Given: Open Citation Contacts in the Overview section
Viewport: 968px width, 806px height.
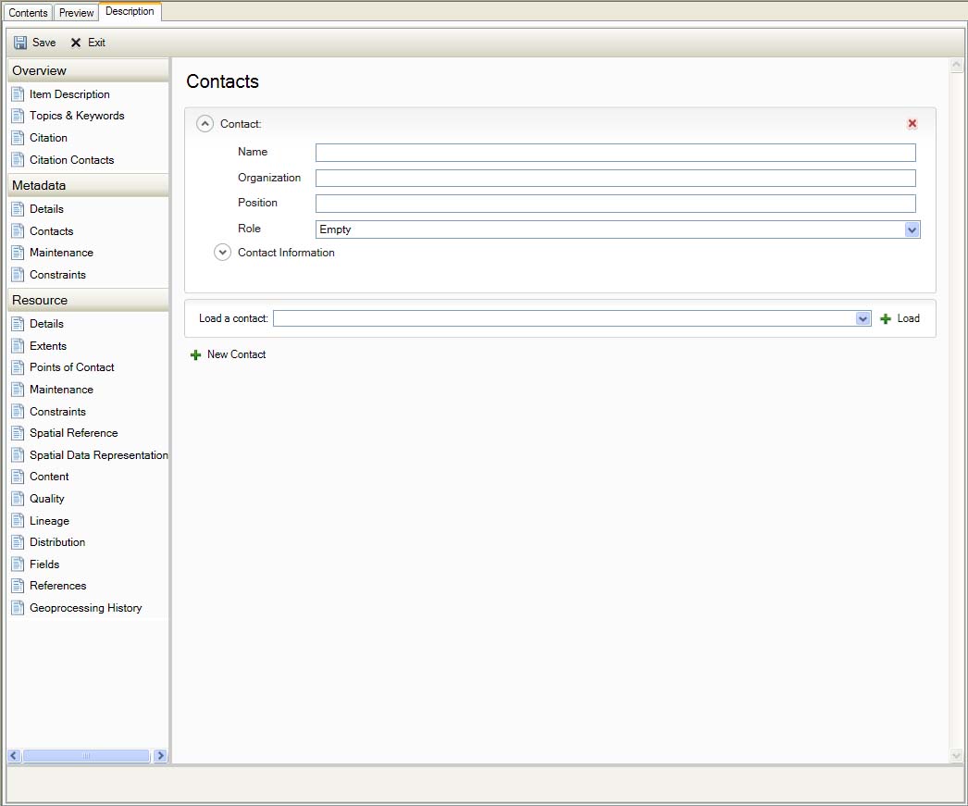Looking at the screenshot, I should (x=71, y=160).
